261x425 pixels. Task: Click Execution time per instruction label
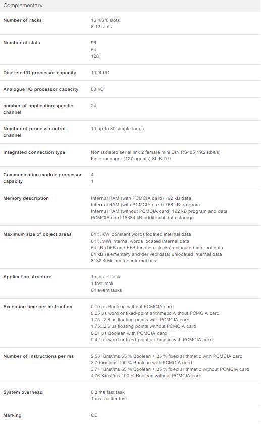(38, 307)
